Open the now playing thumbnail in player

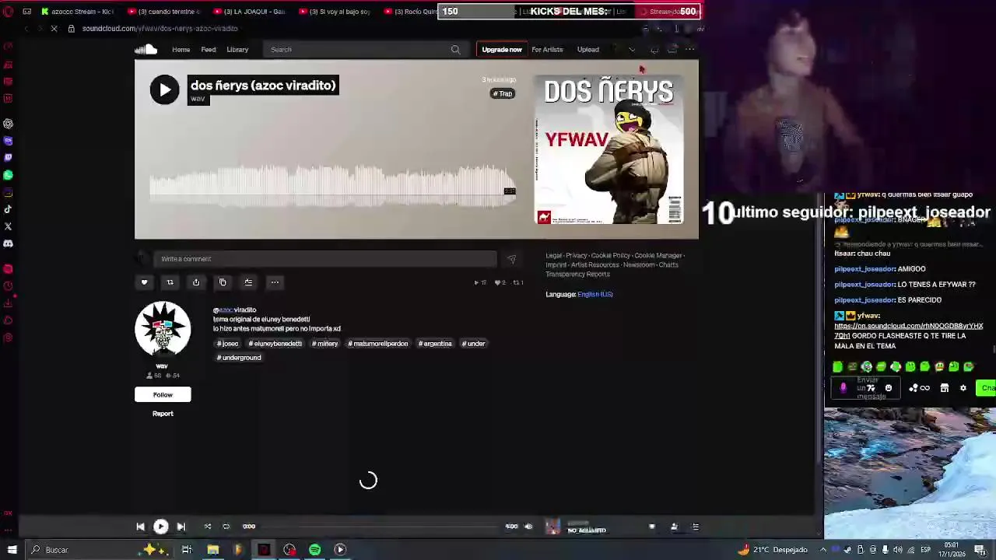(x=552, y=527)
